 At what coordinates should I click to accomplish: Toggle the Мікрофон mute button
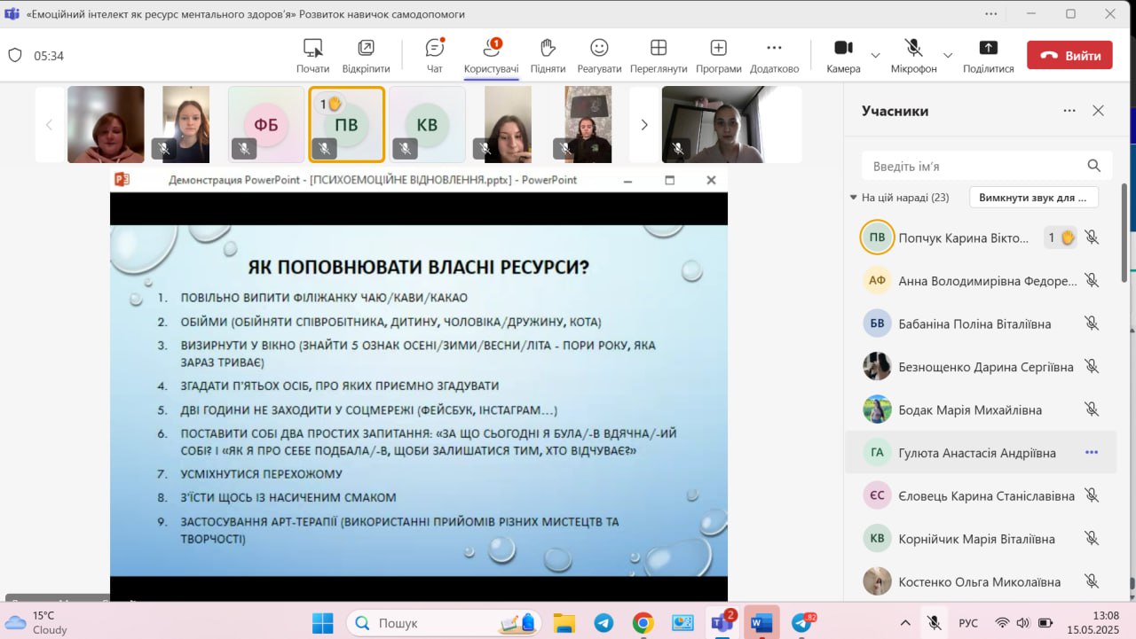[913, 49]
